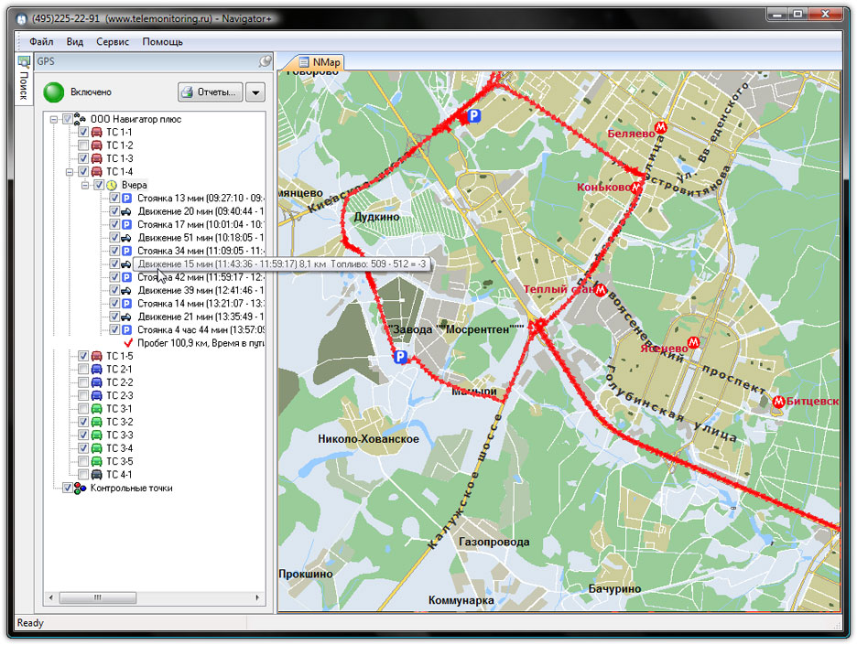Image resolution: width=857 pixels, height=645 pixels.
Task: Click the Поиск sidebar tab icon
Action: (x=24, y=61)
